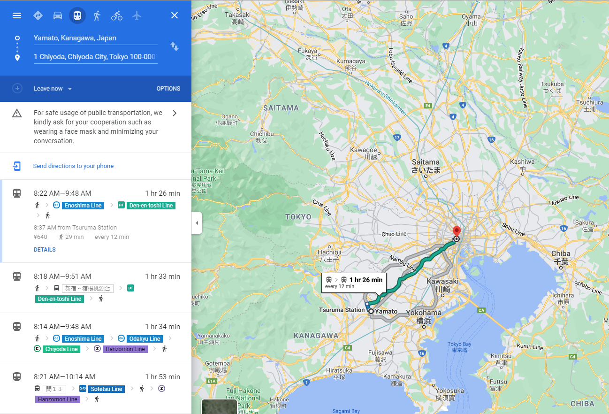Open transit route OPTIONS
Image resolution: width=609 pixels, height=414 pixels.
tap(168, 89)
